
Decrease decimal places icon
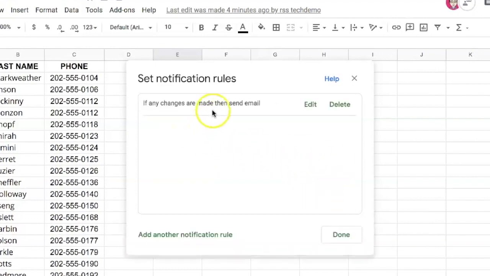pos(60,27)
